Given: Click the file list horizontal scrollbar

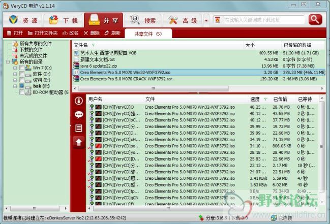Looking at the screenshot, I should coord(154,88).
